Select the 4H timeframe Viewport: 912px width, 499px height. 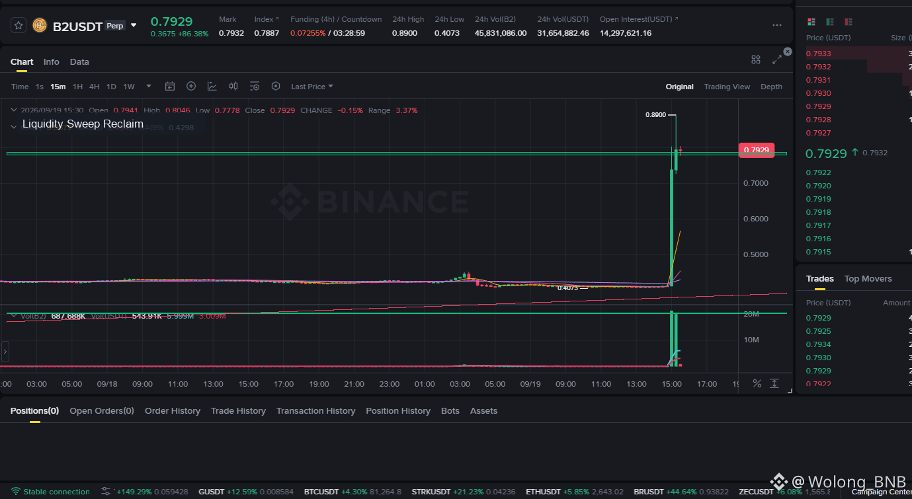(x=95, y=87)
